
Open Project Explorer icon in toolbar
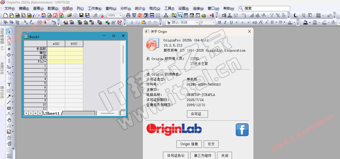[174, 15]
